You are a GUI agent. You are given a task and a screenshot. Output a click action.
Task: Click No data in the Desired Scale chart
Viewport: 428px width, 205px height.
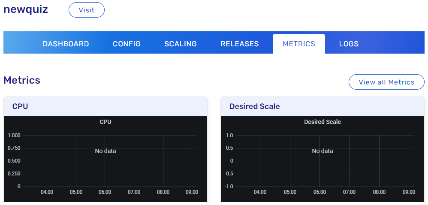[323, 151]
